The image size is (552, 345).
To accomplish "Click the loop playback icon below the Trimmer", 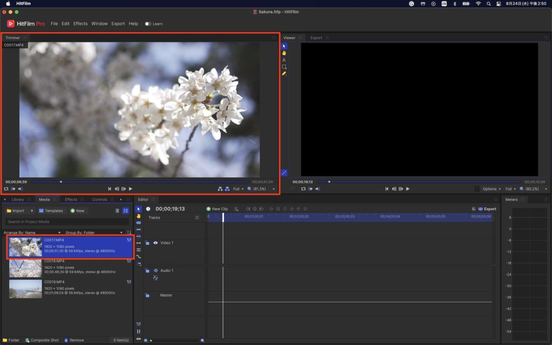I will (x=6, y=189).
